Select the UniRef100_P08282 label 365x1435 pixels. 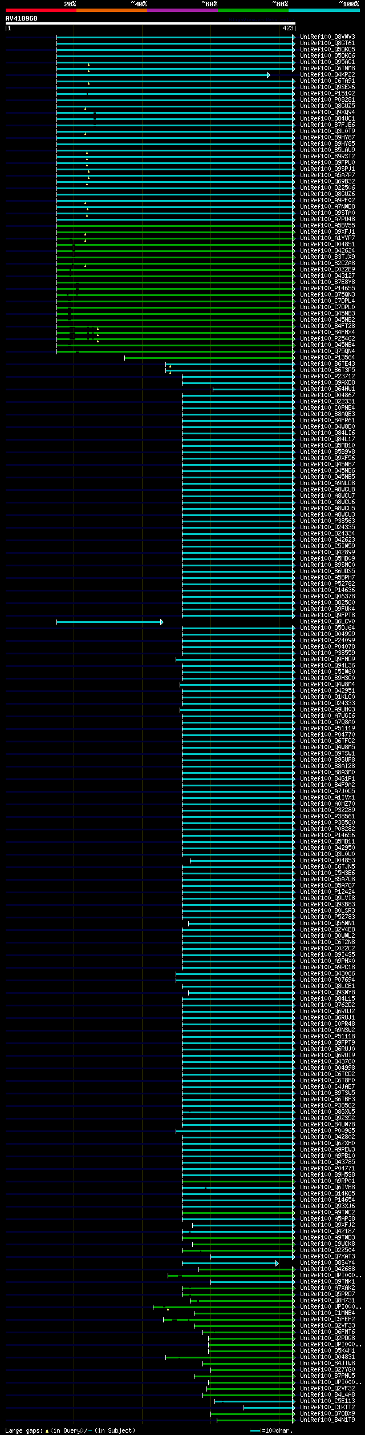[327, 829]
